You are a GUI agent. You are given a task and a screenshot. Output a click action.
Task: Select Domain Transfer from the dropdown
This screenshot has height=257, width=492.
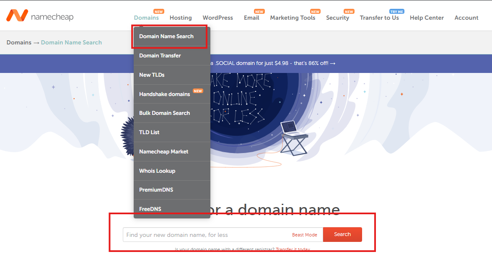(172, 55)
